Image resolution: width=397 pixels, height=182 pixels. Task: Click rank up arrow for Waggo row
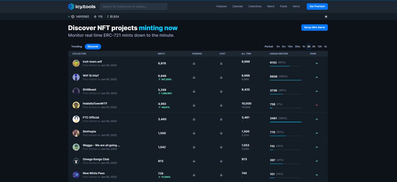(x=317, y=147)
